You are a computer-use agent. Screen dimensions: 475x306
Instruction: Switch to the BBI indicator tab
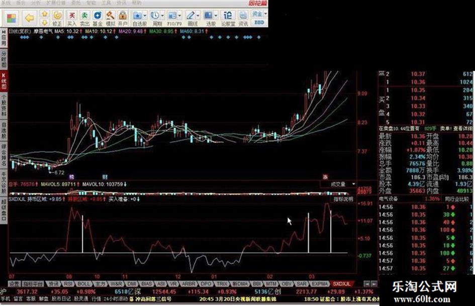(x=257, y=284)
